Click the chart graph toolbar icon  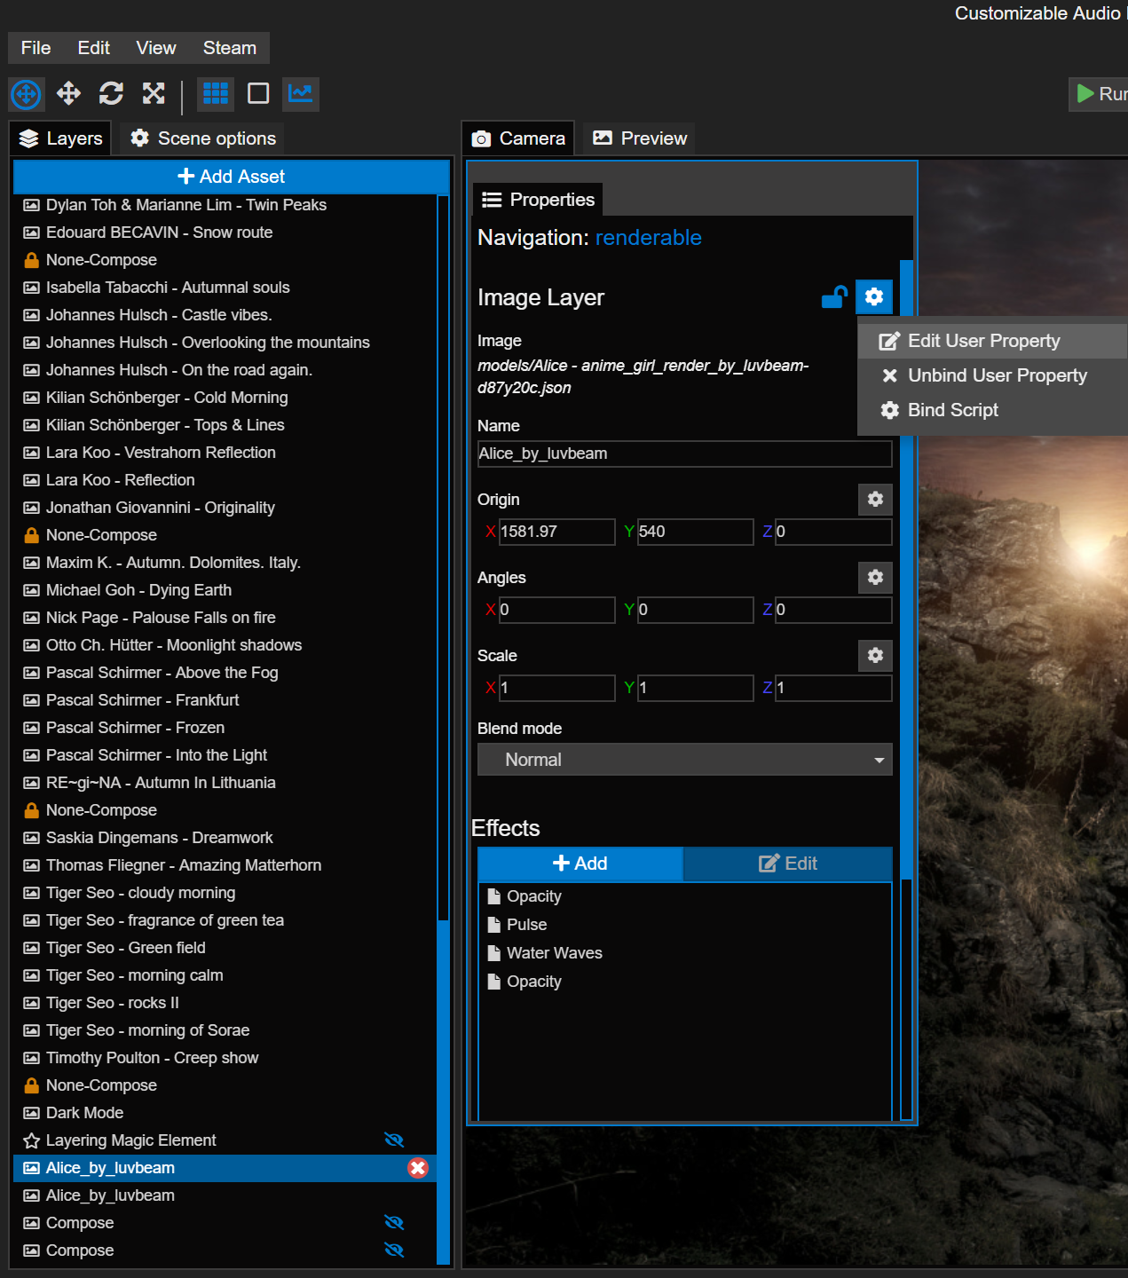[301, 93]
